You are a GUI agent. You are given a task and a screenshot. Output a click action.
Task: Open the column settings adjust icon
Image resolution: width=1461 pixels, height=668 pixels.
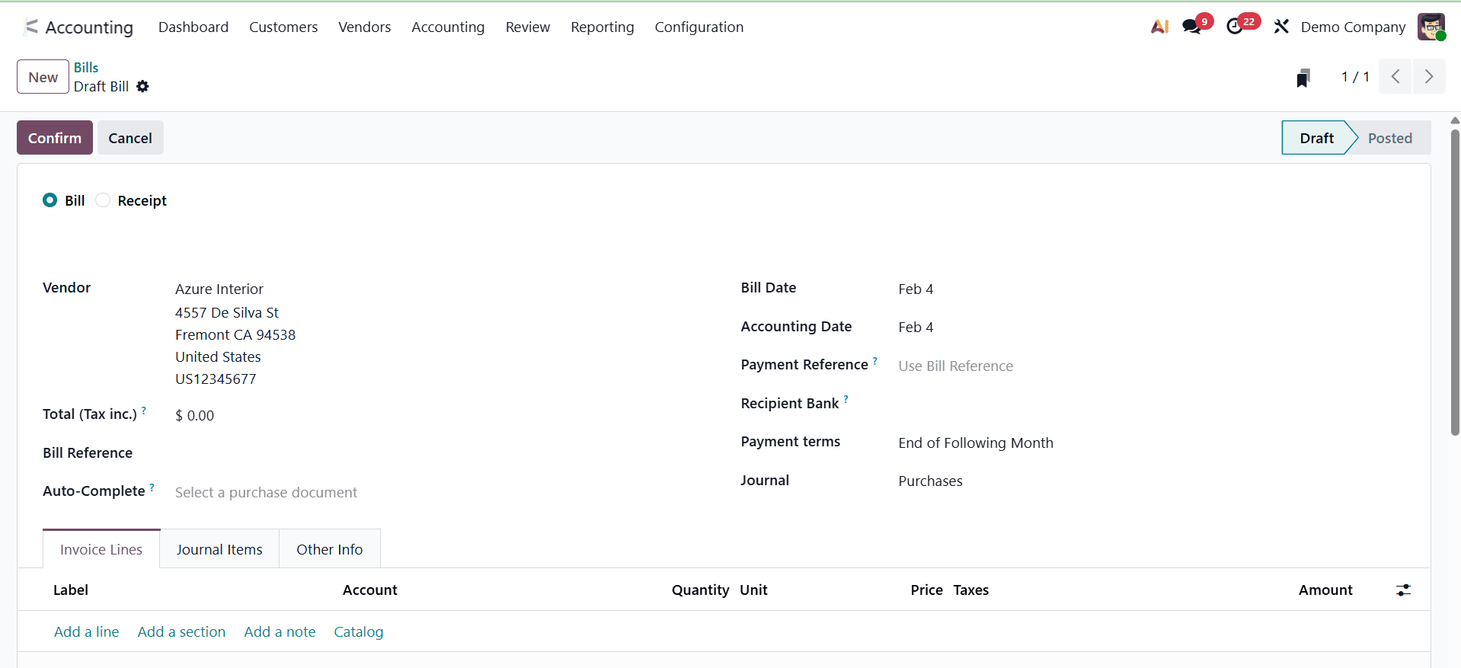1403,590
